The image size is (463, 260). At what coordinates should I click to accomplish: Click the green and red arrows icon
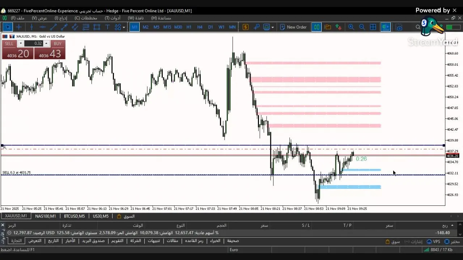(x=339, y=27)
